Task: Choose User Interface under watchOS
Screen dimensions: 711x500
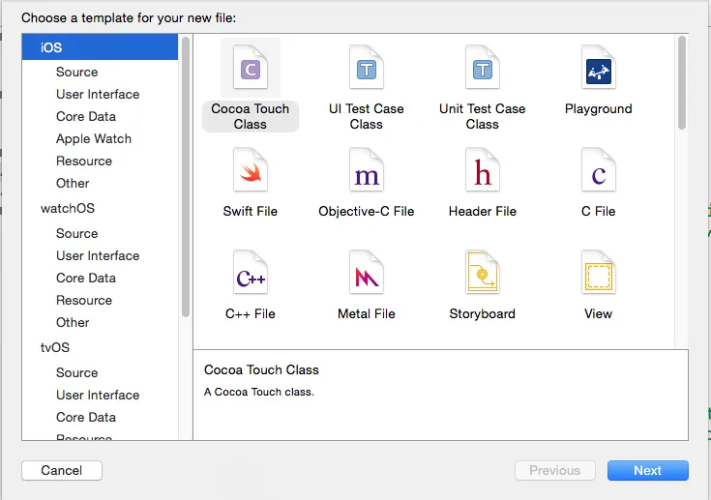Action: [98, 255]
